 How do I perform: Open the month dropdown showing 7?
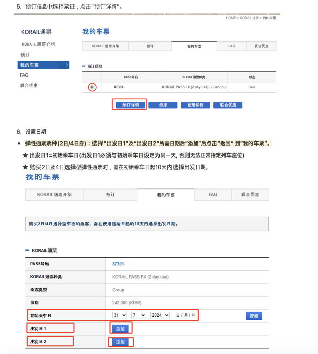pos(138,315)
